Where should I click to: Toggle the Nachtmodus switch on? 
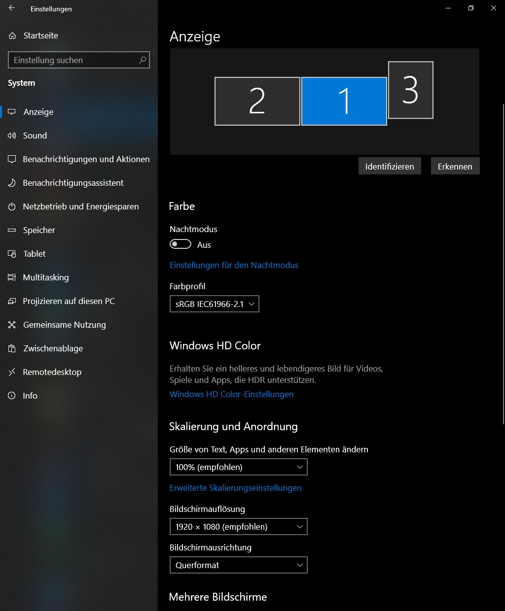[180, 244]
